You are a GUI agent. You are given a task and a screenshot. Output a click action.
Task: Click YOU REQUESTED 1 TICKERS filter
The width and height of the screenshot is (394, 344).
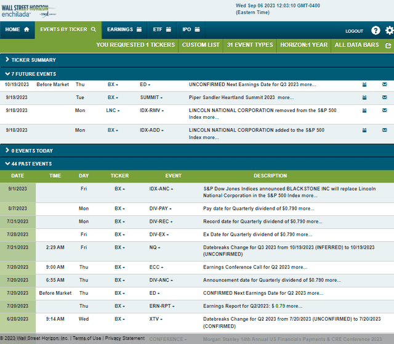(x=135, y=45)
